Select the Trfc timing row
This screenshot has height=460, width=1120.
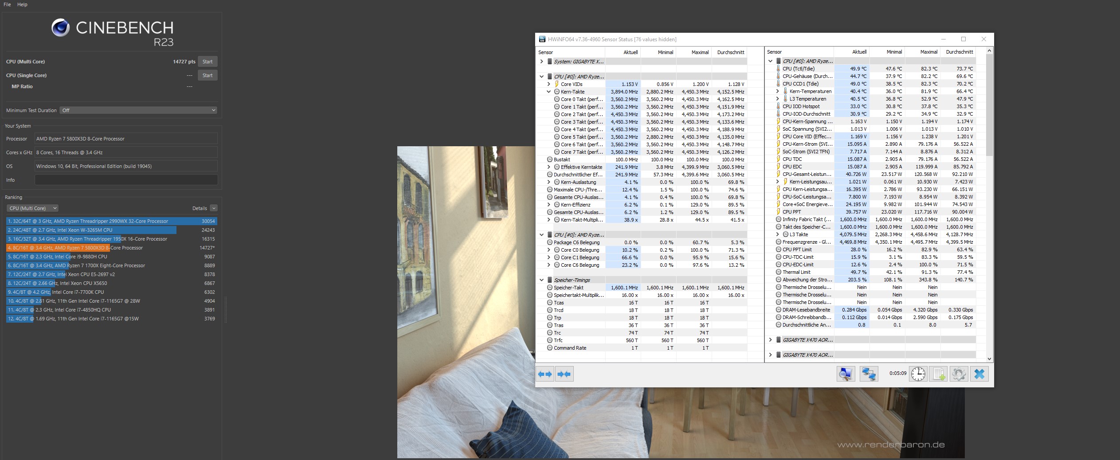pos(641,340)
